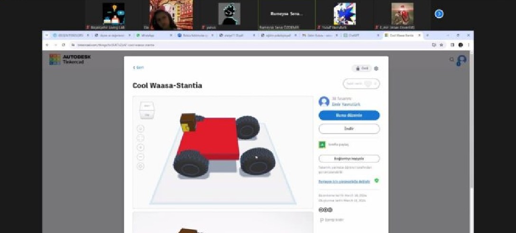
Task: Click the home view button in viewer
Action: click(140, 128)
